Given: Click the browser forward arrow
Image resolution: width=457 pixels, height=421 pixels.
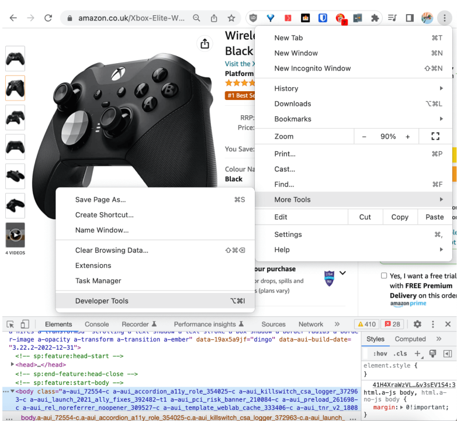Looking at the screenshot, I should coord(30,18).
